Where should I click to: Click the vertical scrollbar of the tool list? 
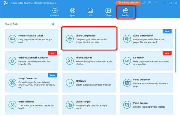pos(176,51)
